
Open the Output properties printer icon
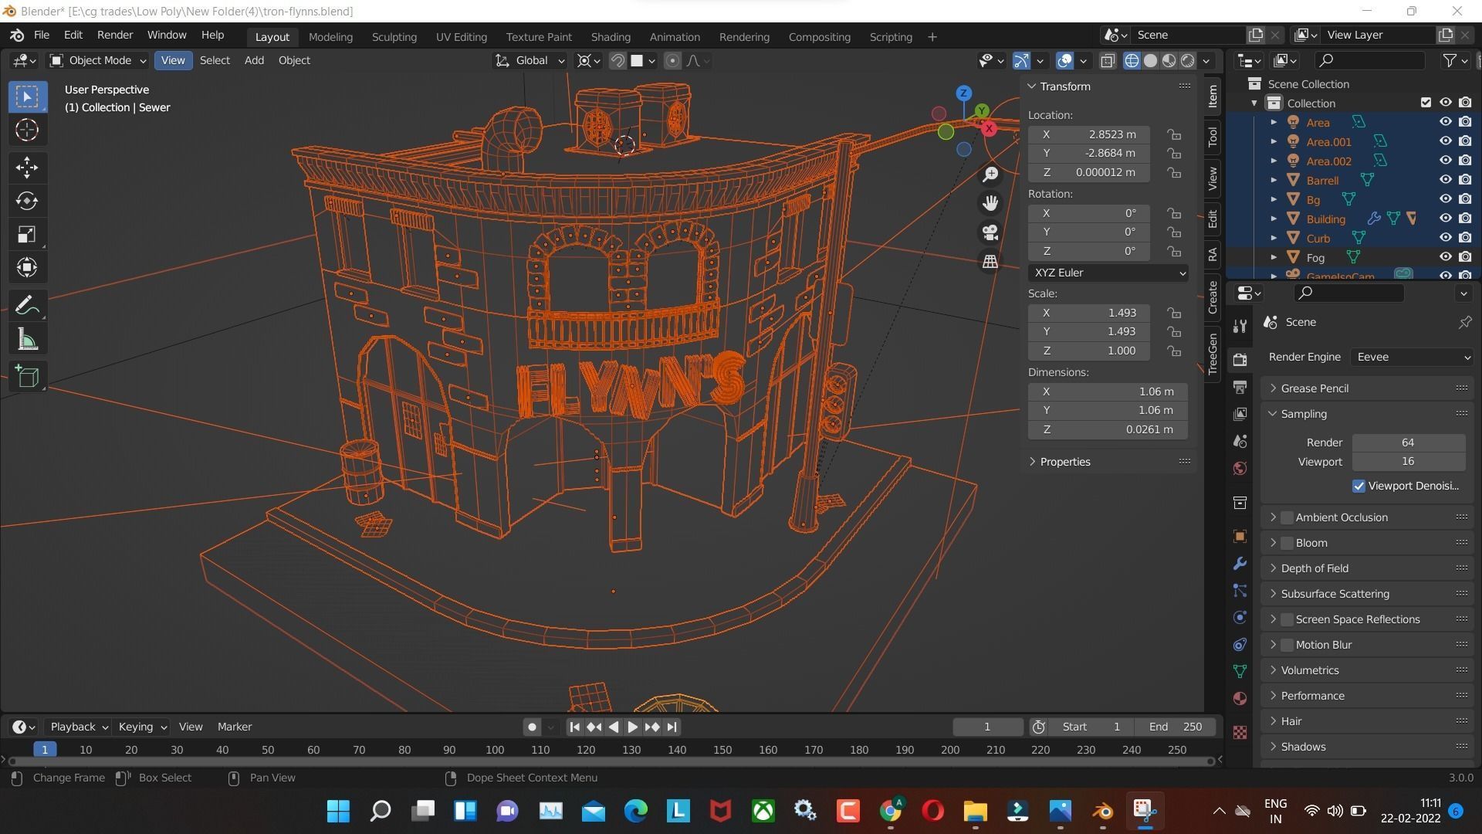(x=1240, y=387)
